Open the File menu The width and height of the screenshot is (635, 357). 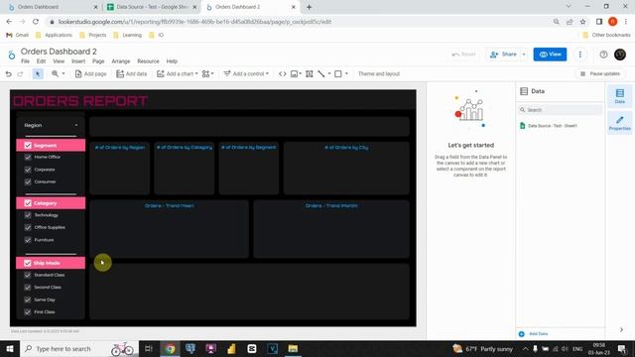(x=25, y=61)
